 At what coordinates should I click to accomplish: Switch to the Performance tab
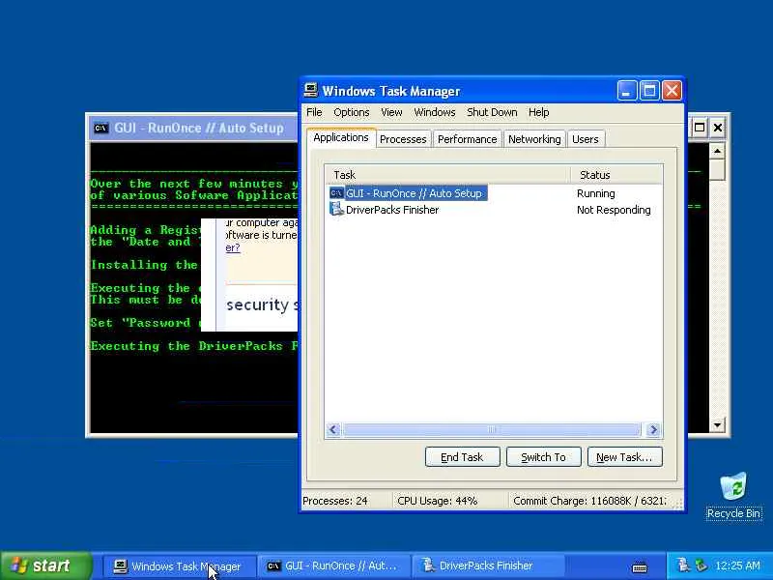[x=468, y=139]
